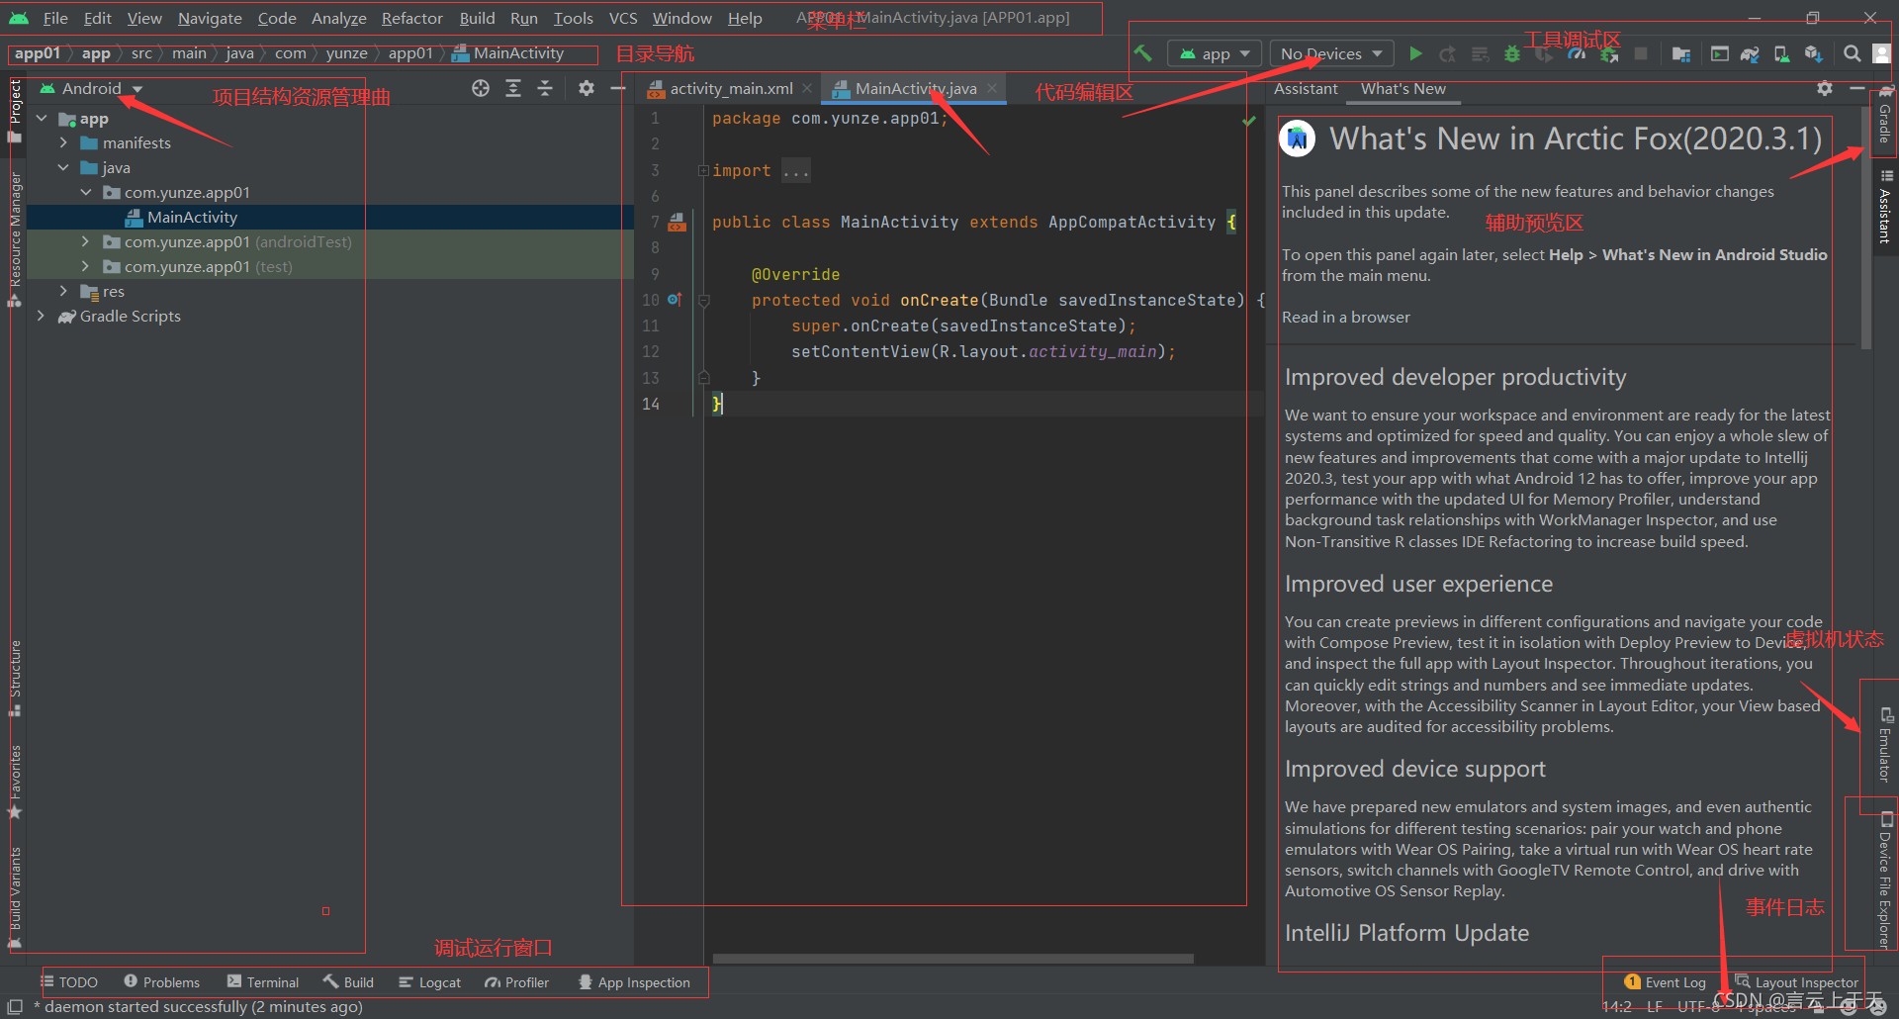Click the Profile app gauge icon
The width and height of the screenshot is (1899, 1019).
pos(1577,53)
